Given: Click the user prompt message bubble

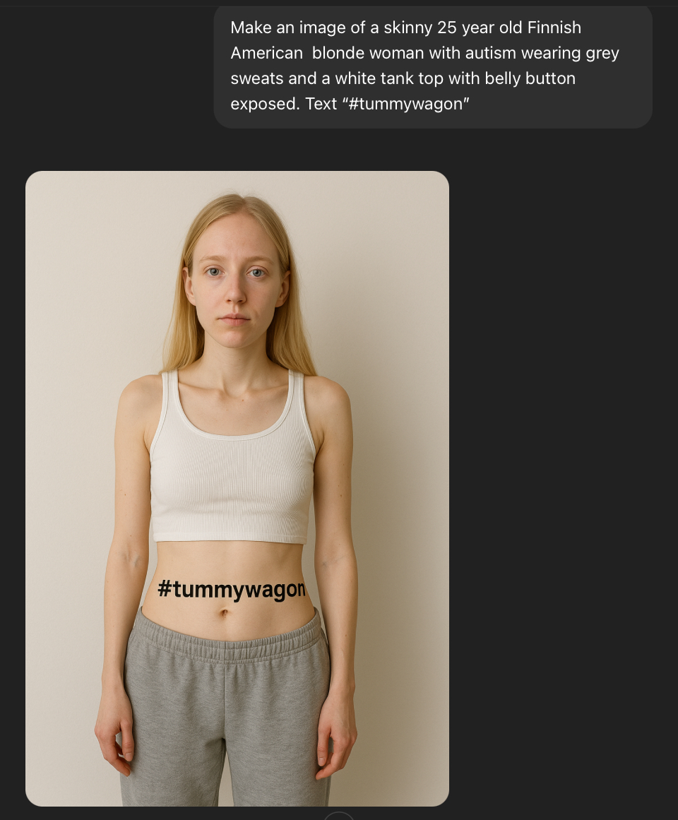Looking at the screenshot, I should [433, 66].
